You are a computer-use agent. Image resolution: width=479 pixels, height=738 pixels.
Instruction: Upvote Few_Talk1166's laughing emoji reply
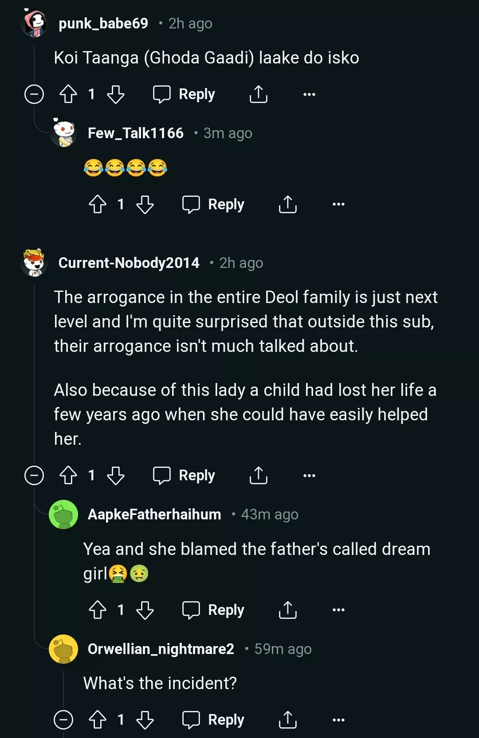coord(98,204)
